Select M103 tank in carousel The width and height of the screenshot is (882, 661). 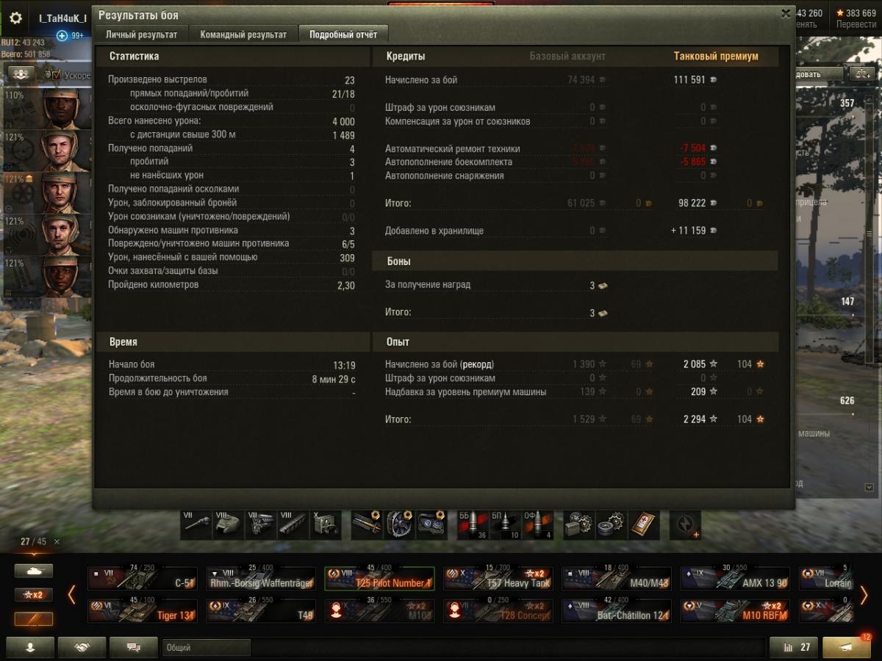(379, 611)
